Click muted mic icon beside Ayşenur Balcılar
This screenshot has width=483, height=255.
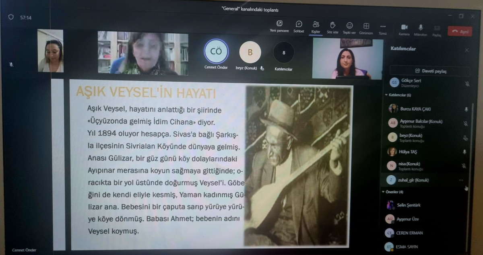pyautogui.click(x=465, y=123)
